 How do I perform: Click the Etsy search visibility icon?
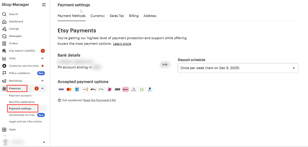4,51
